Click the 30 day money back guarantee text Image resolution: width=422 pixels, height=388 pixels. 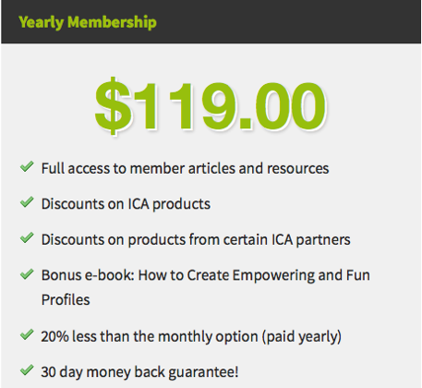[139, 372]
